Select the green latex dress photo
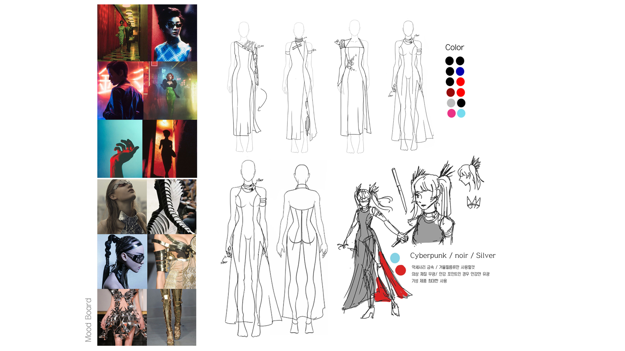The width and height of the screenshot is (625, 351). pos(170,90)
